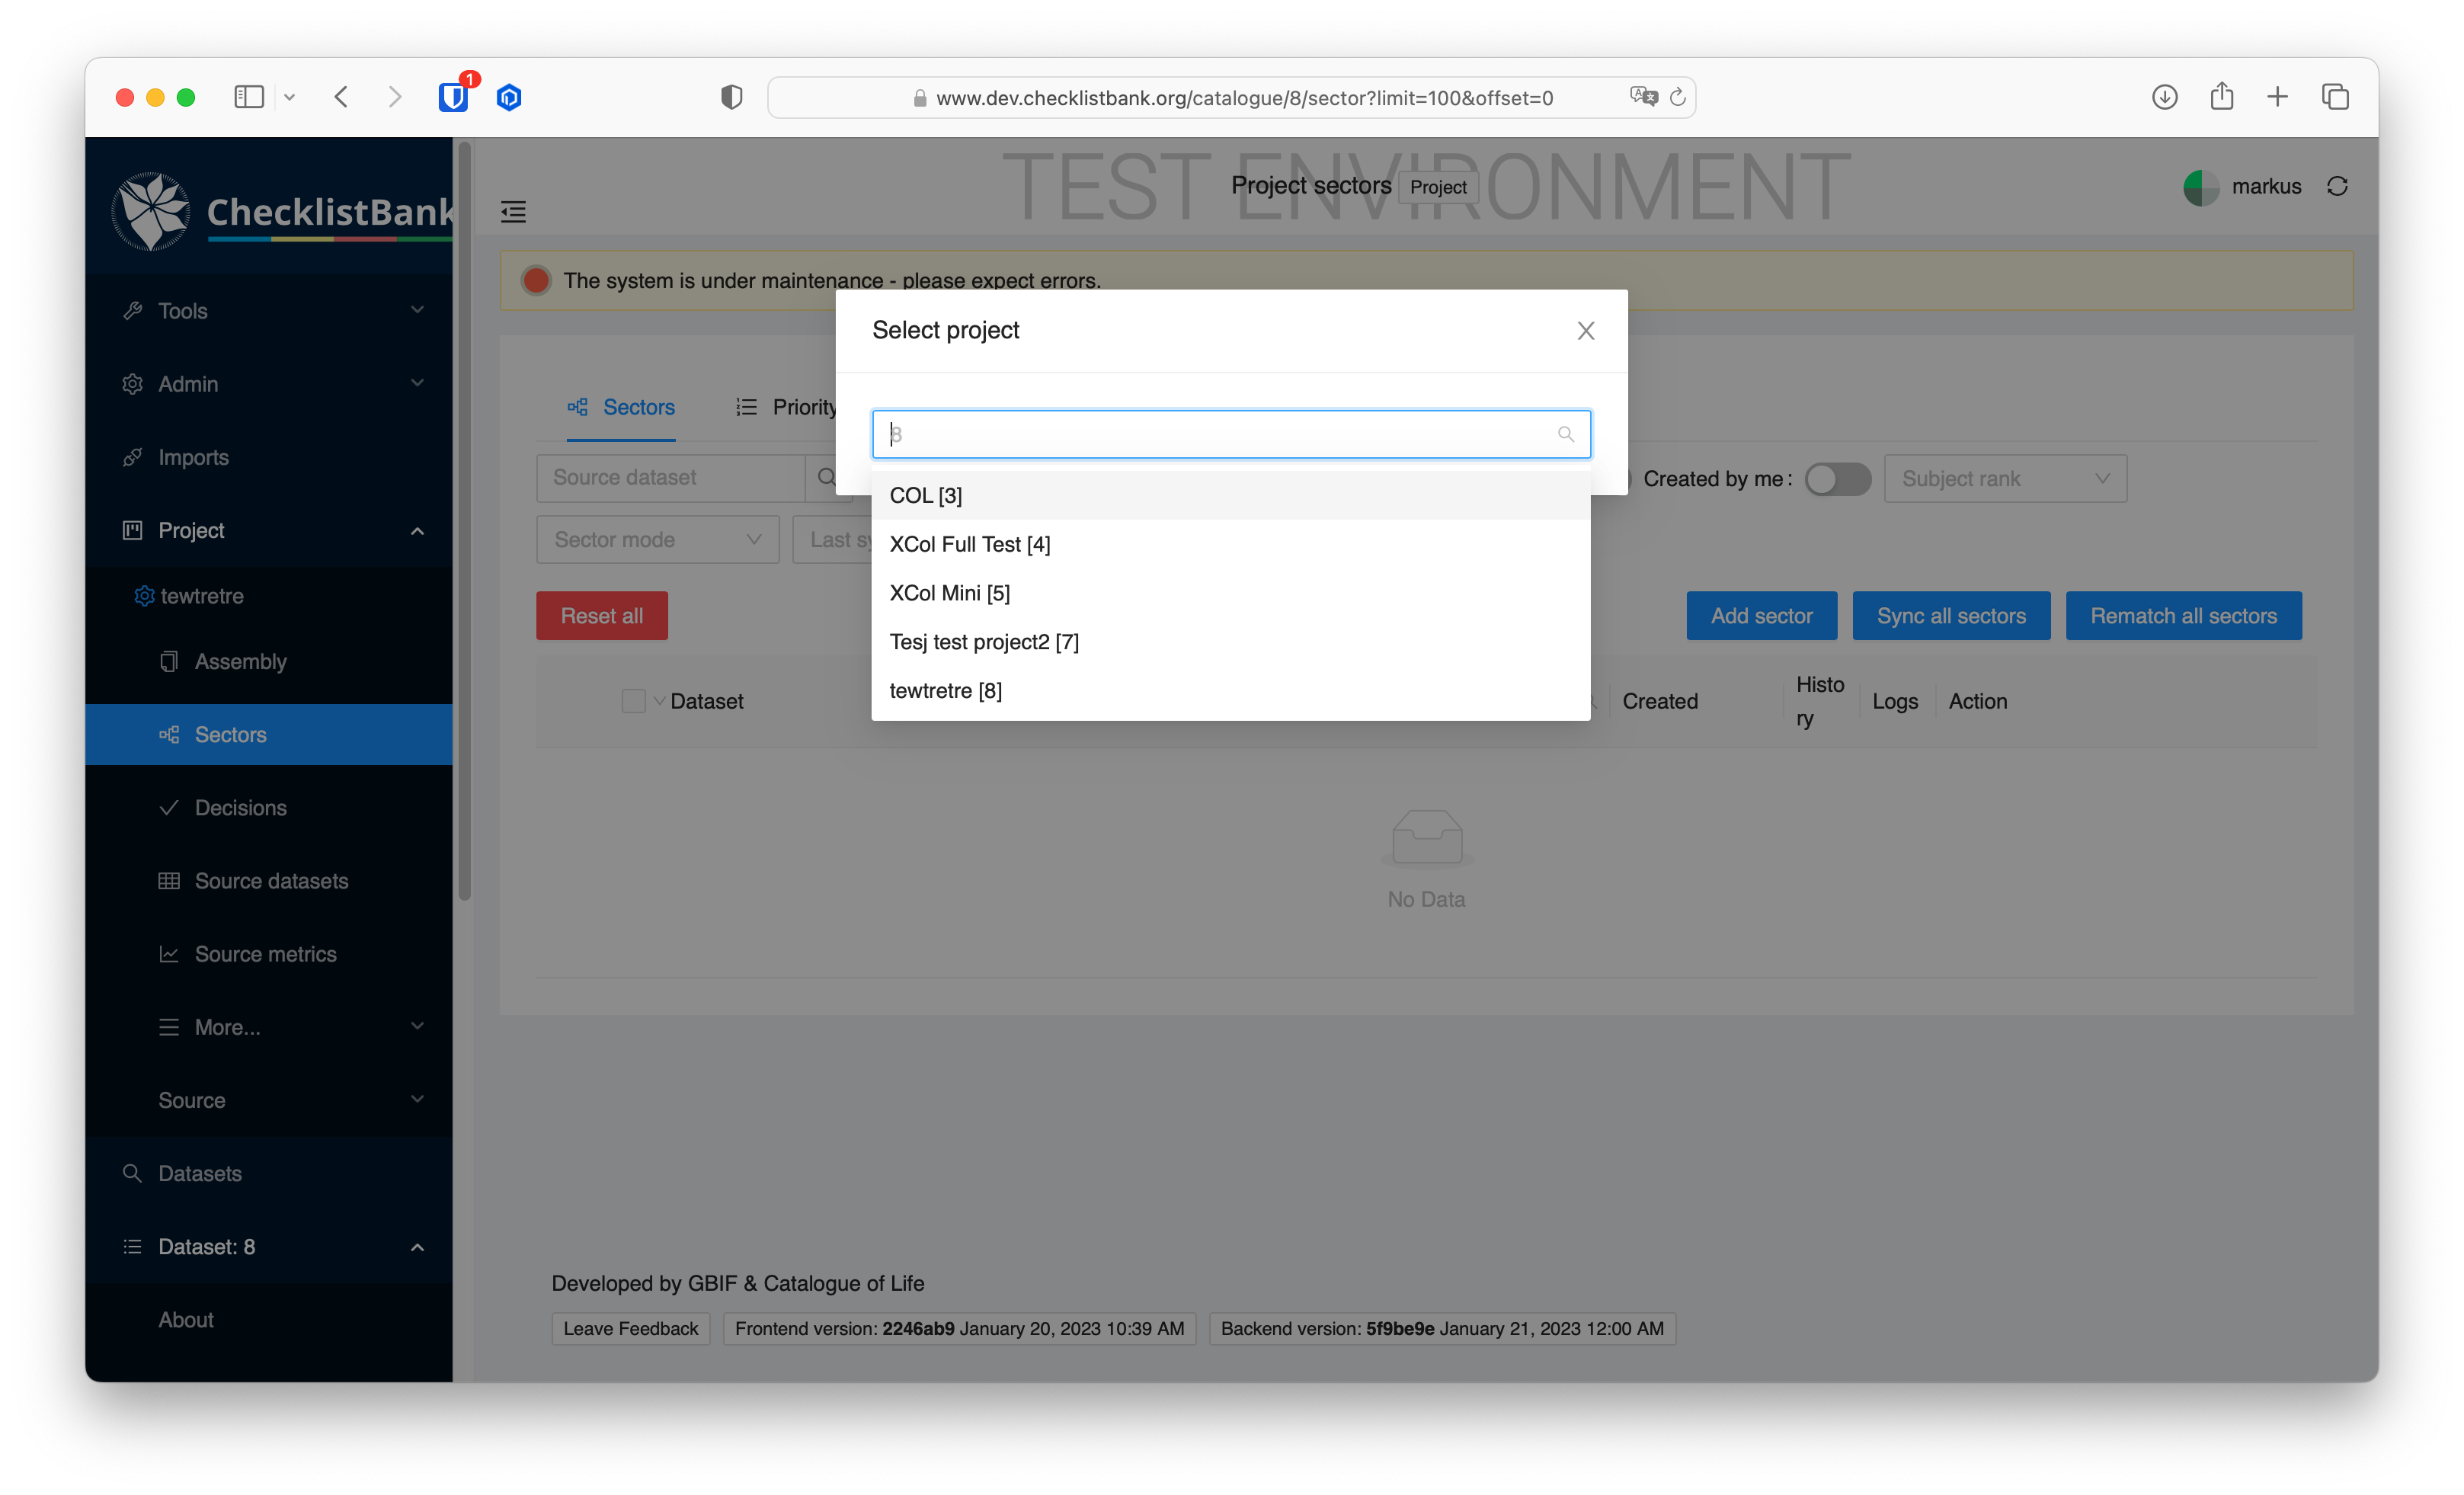
Task: Click the refresh icon next to markus
Action: pos(2338,186)
